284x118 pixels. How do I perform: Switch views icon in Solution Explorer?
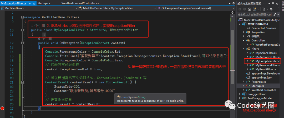pos(254,9)
